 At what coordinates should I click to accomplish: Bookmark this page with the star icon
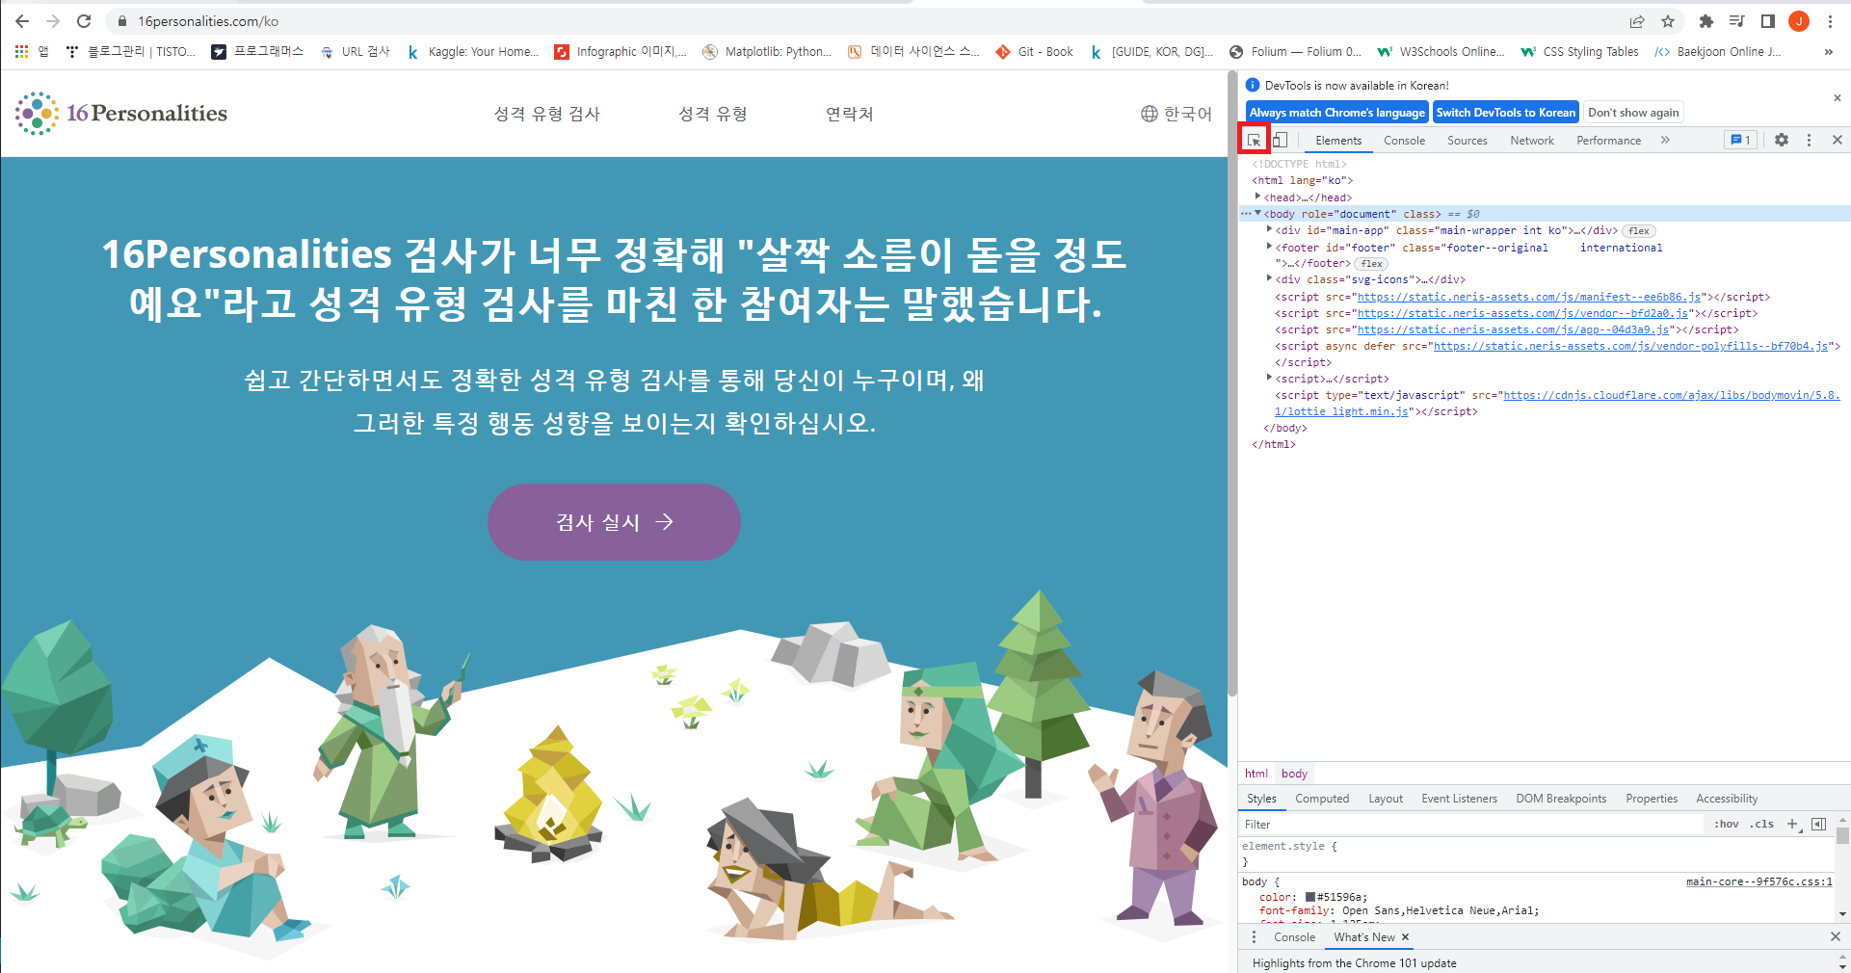(1668, 21)
